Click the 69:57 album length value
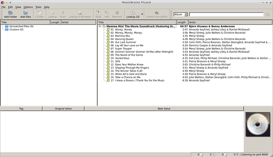 [184, 26]
